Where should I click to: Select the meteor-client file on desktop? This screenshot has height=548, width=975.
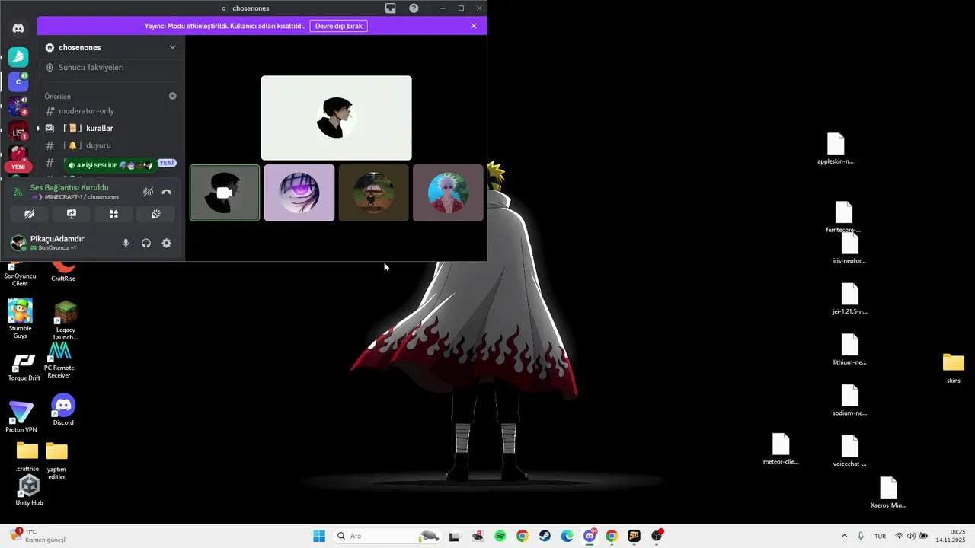pyautogui.click(x=781, y=449)
